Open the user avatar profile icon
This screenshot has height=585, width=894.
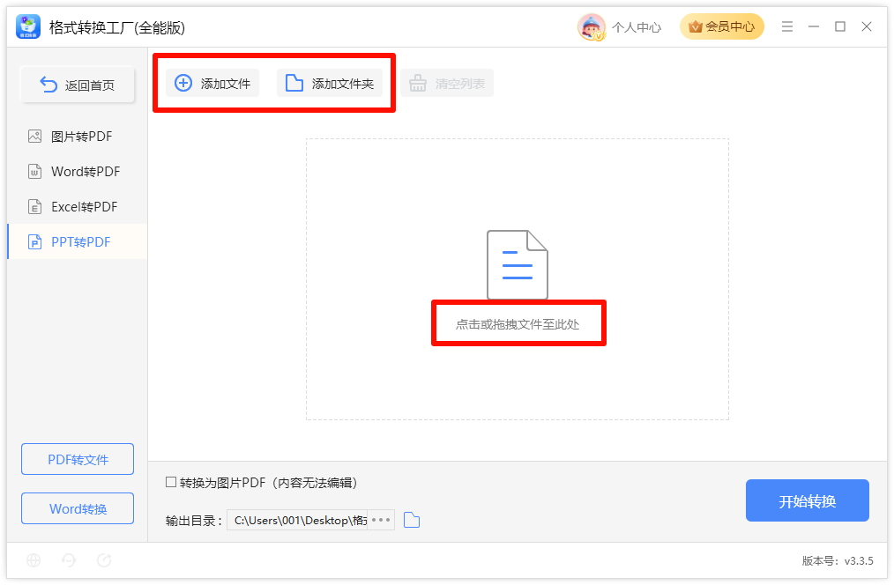click(x=592, y=26)
